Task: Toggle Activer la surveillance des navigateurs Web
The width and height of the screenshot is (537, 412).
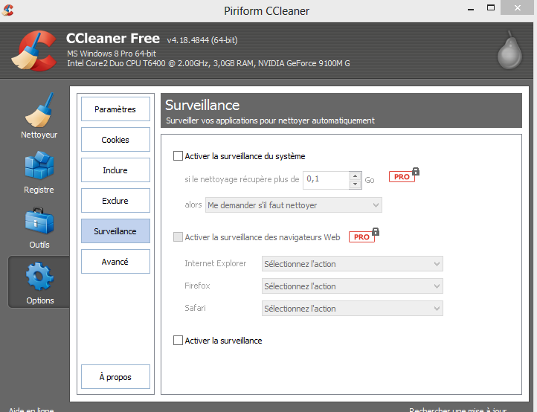Action: (178, 237)
